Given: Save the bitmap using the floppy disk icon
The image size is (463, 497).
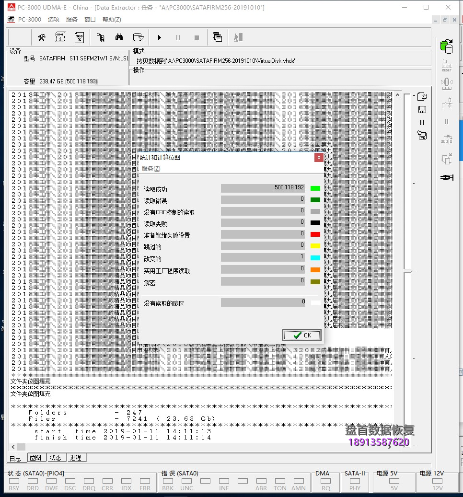Looking at the screenshot, I should pos(422,109).
